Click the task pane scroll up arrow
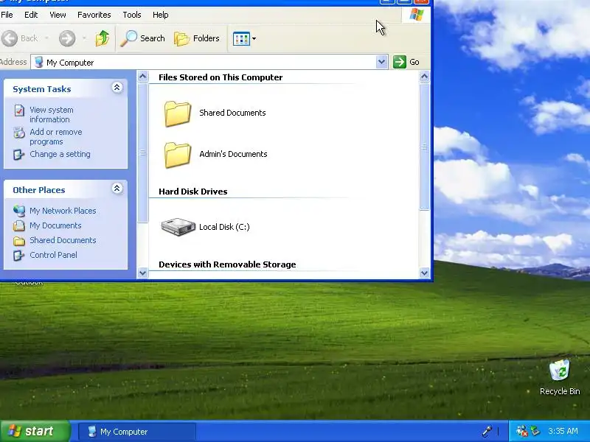Viewport: 590px width, 442px height. click(142, 77)
